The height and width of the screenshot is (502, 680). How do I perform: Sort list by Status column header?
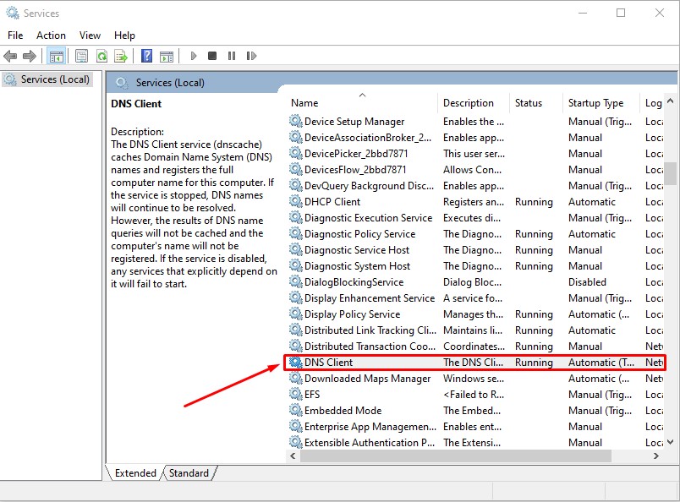pos(528,103)
